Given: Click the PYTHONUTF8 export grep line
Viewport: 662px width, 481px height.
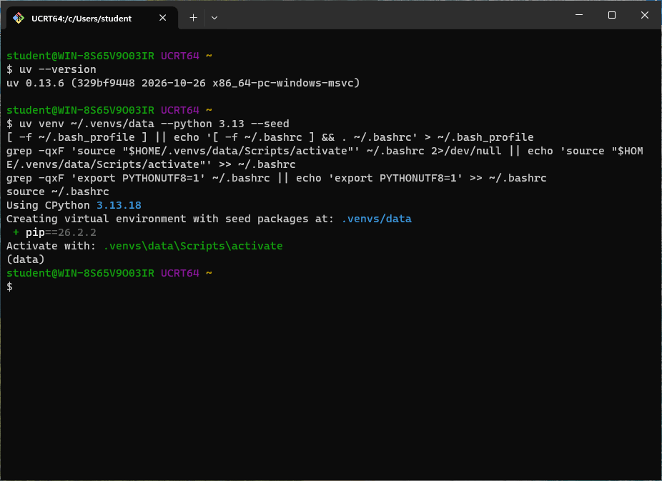Looking at the screenshot, I should (277, 178).
